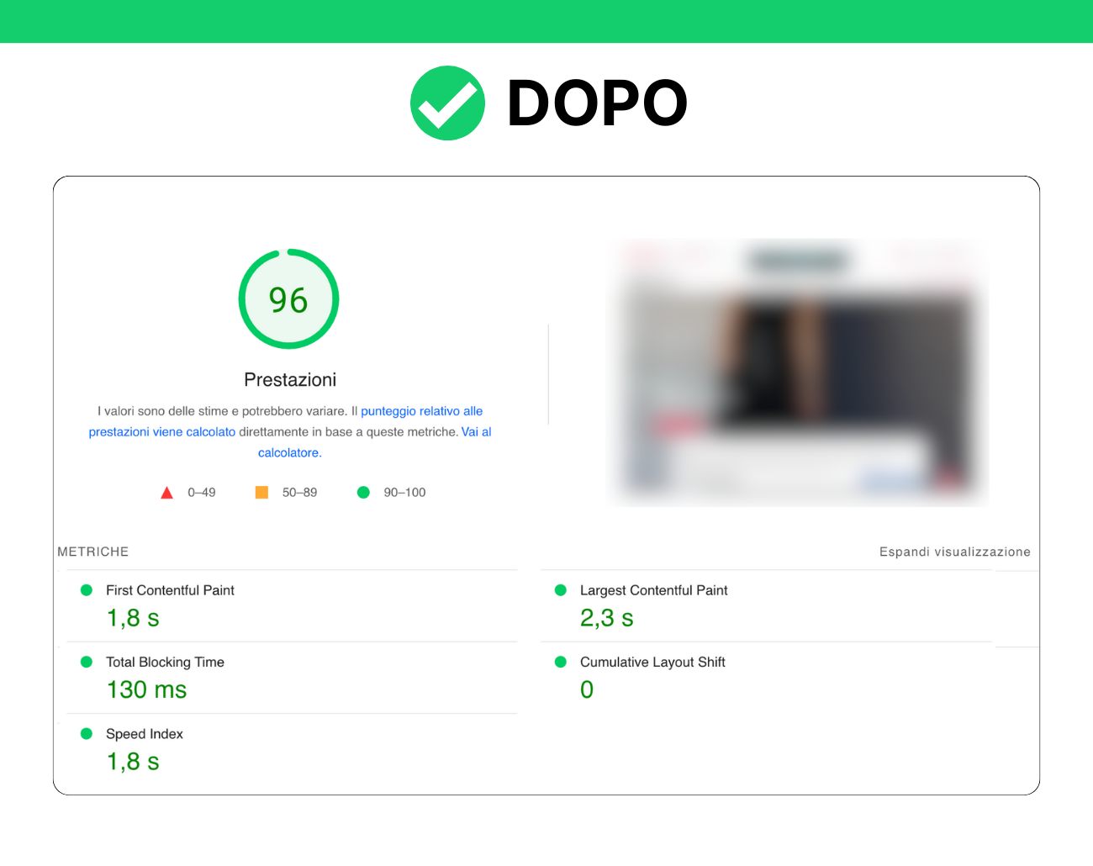Screen dimensions: 1093x866
Task: Click green dot beside First Contentful Paint
Action: [86, 590]
